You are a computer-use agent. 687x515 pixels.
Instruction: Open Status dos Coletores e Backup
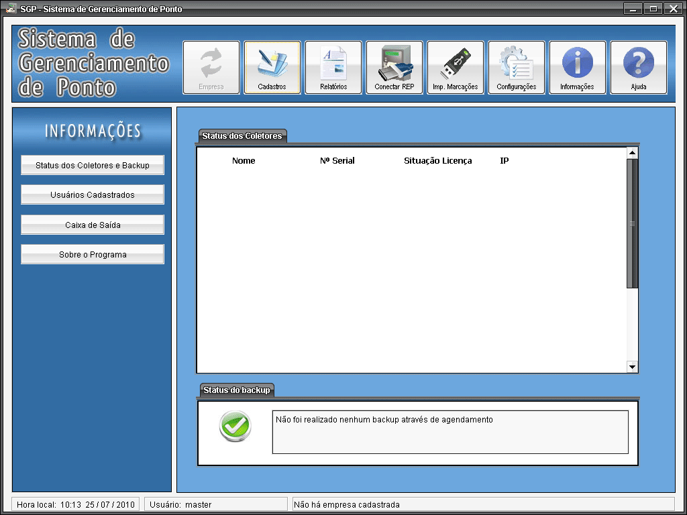[x=93, y=165]
